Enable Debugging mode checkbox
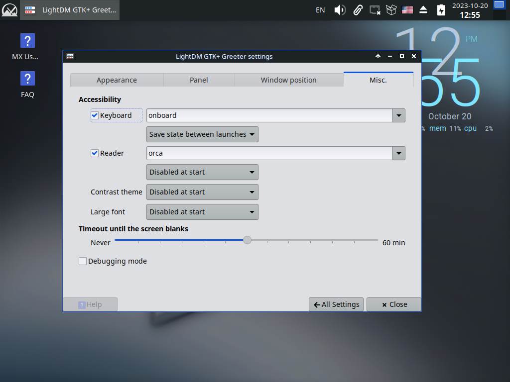510x382 pixels. (83, 261)
